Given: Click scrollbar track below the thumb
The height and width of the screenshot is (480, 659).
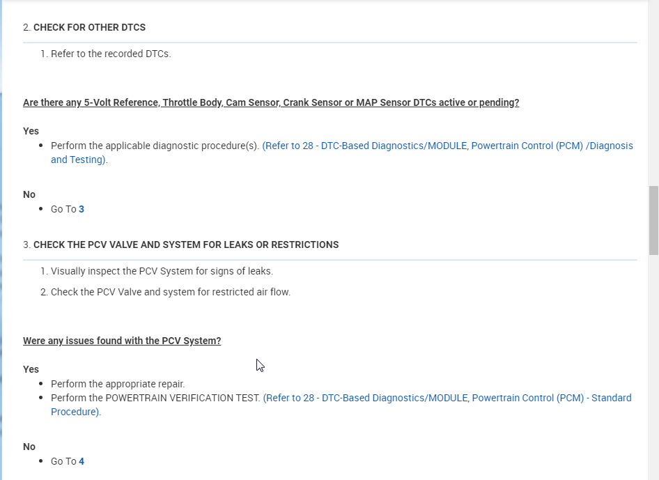Looking at the screenshot, I should point(653,362).
